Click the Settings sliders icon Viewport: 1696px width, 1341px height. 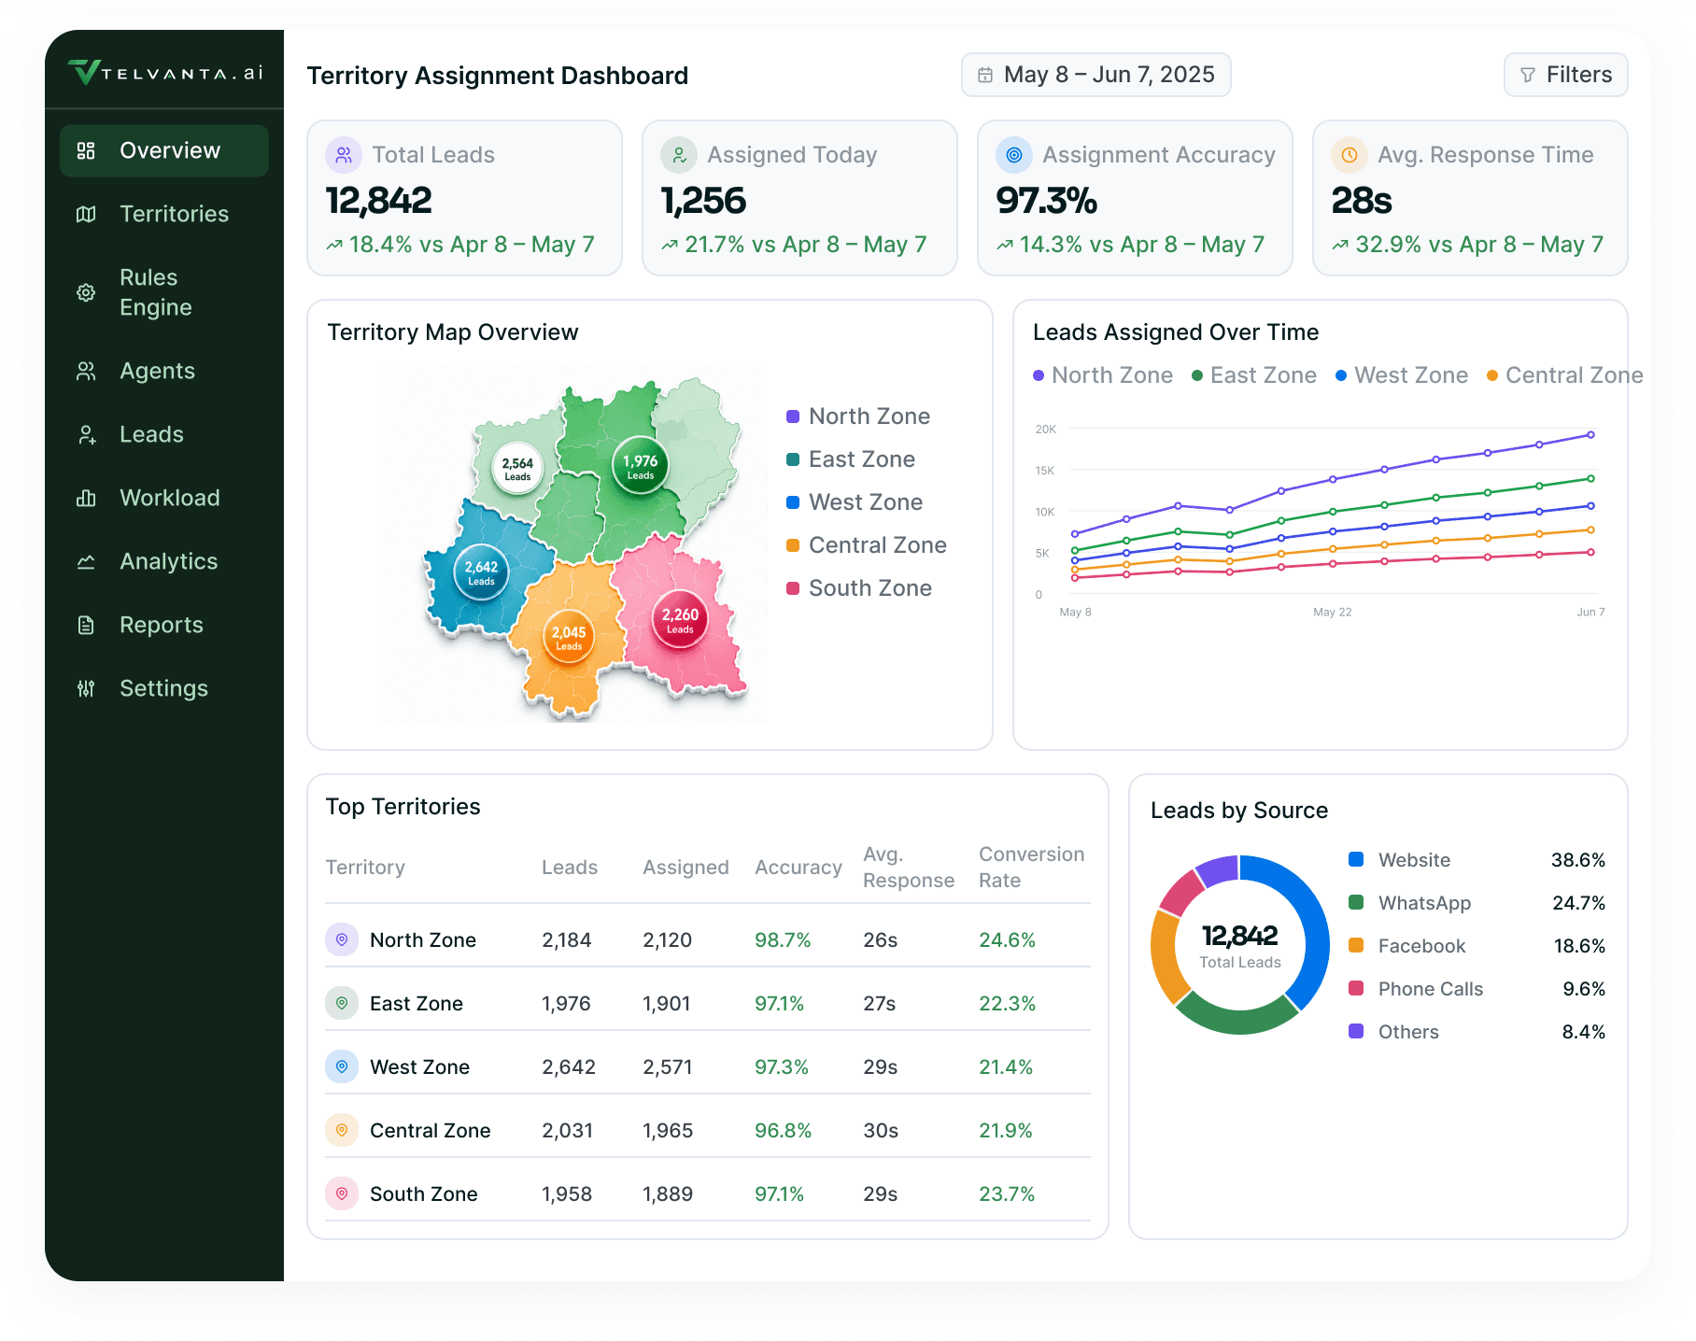point(86,688)
